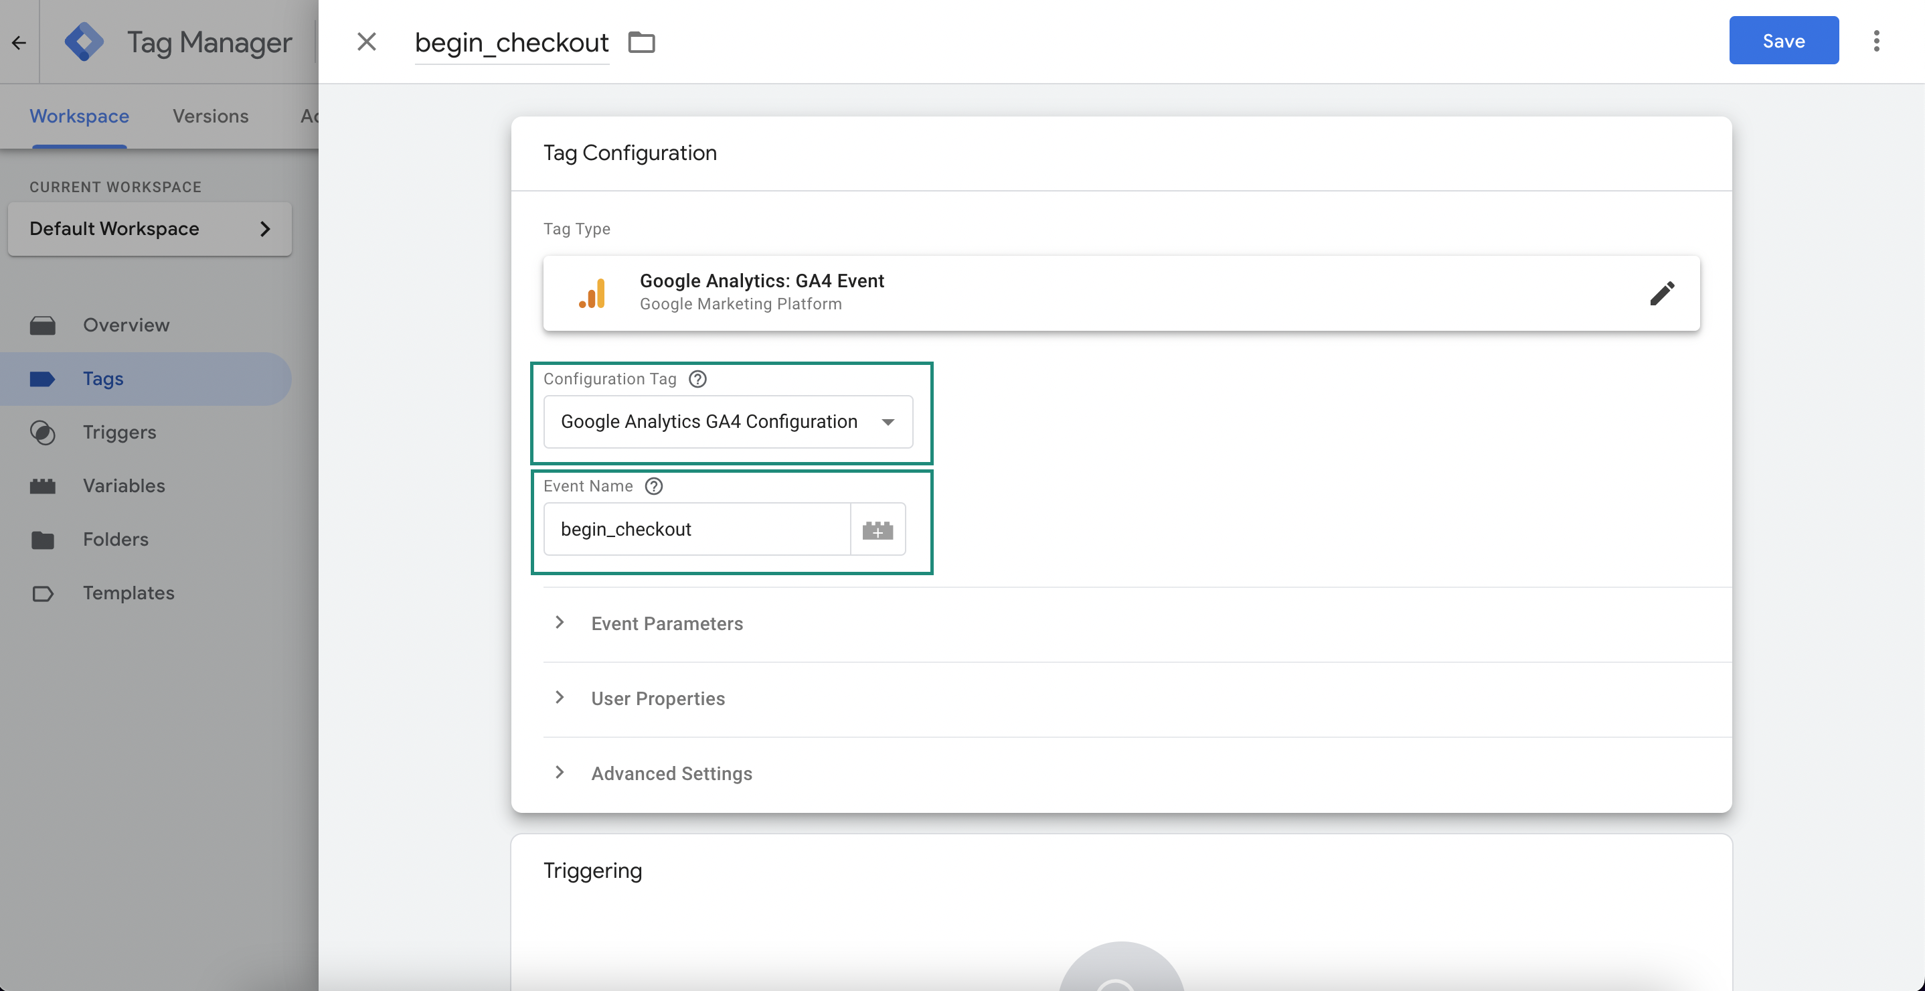Click the Google Analytics bar chart icon
Viewport: 1925px width, 991px height.
592,293
